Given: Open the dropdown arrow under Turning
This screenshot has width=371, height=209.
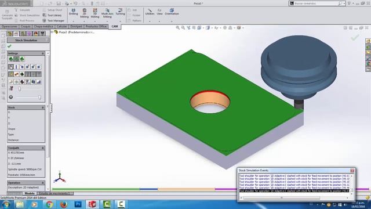Looking at the screenshot, I should click(x=120, y=21).
